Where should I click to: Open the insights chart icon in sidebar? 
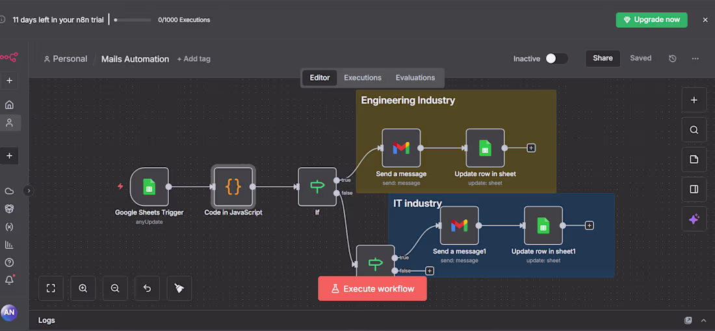click(x=9, y=245)
